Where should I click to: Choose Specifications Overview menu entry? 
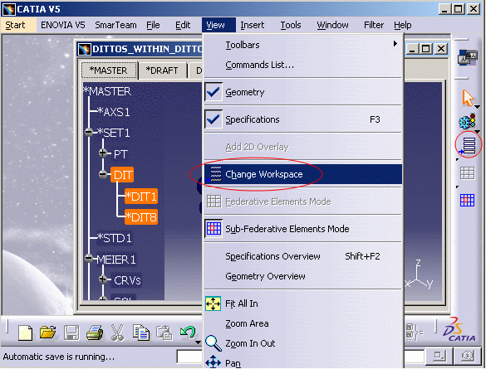click(303, 256)
